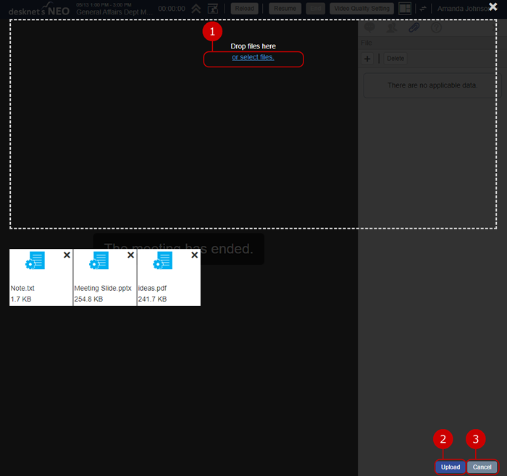Screen dimensions: 507x476
Task: Click the General Affairs Dept meeting title
Action: click(x=114, y=12)
